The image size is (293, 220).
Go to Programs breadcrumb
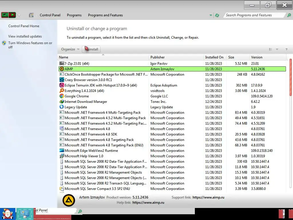tap(74, 15)
